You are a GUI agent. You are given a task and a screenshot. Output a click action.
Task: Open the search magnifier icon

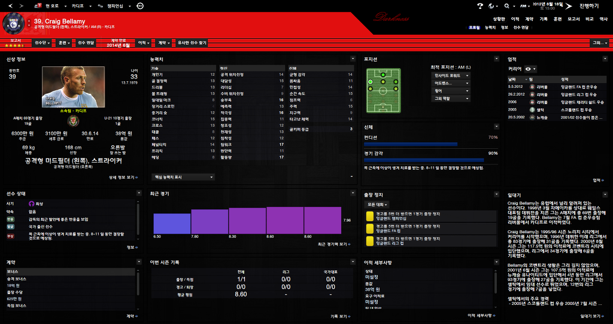[507, 6]
